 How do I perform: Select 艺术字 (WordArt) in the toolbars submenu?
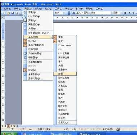tap(65, 102)
